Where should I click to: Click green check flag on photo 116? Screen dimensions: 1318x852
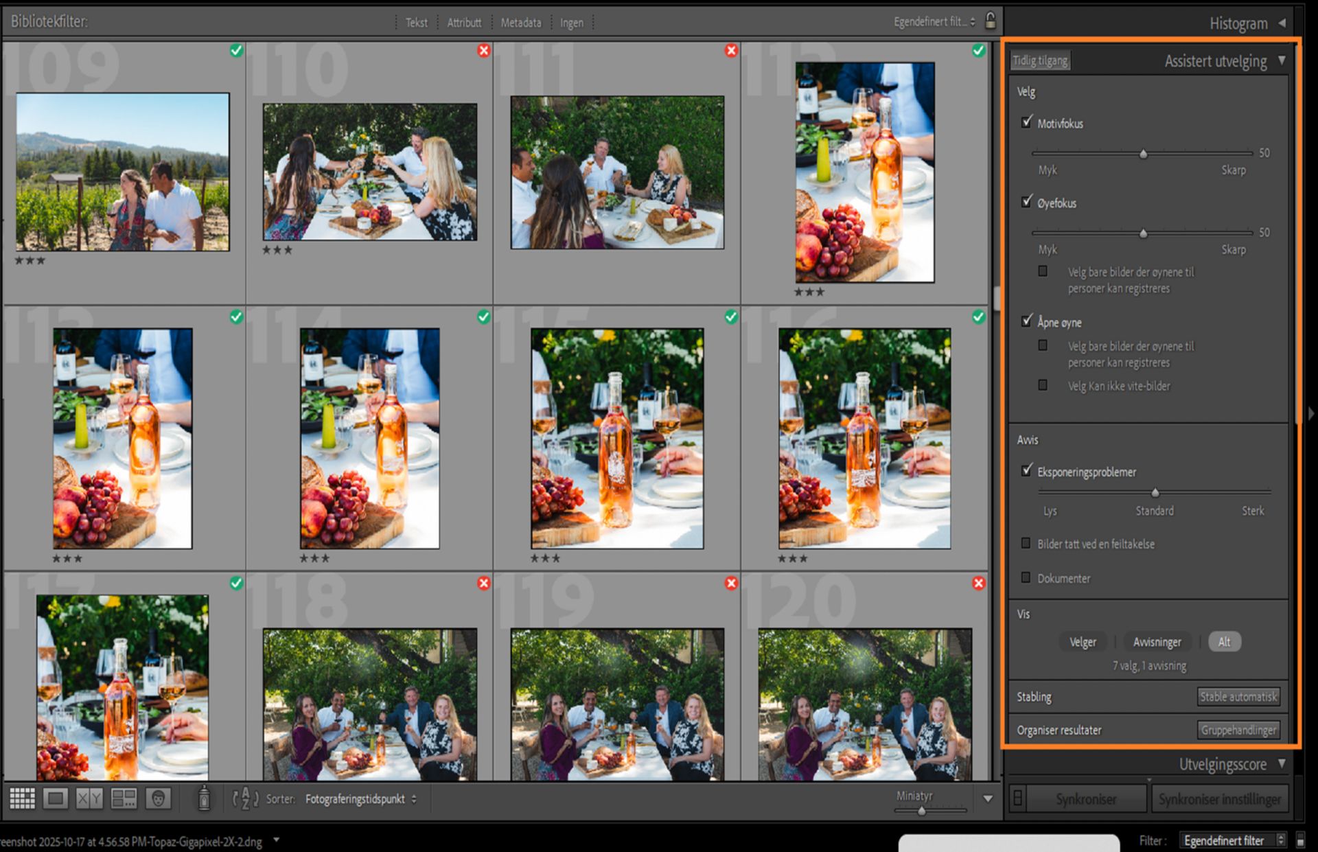coord(979,316)
